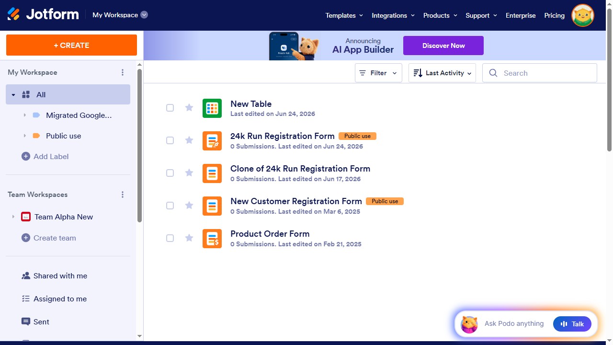Star the New Customer Registration Form
The width and height of the screenshot is (613, 345).
point(189,205)
